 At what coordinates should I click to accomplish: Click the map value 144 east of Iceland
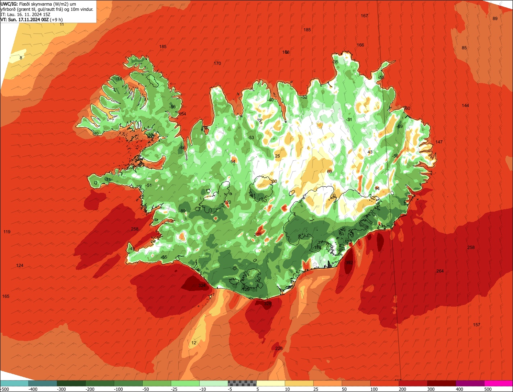tap(465, 105)
